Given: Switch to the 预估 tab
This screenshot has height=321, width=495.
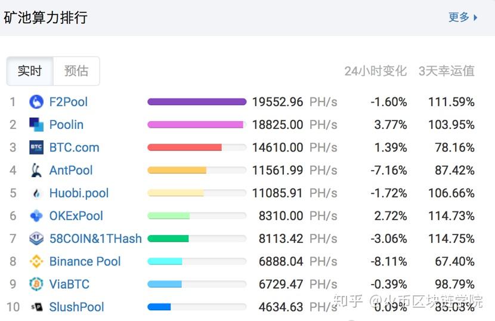Looking at the screenshot, I should click(x=76, y=71).
